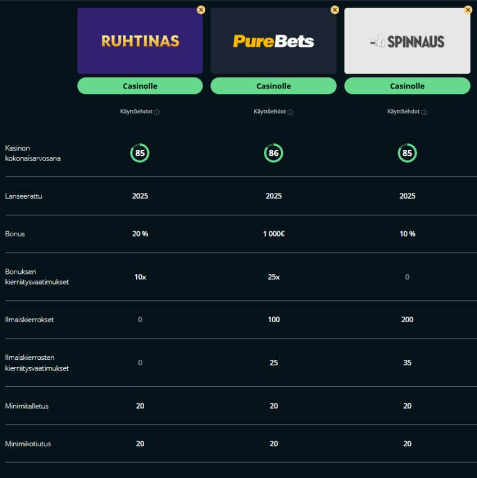Click the Spinnaus 85 rating circle
This screenshot has height=478, width=477.
pyautogui.click(x=407, y=153)
